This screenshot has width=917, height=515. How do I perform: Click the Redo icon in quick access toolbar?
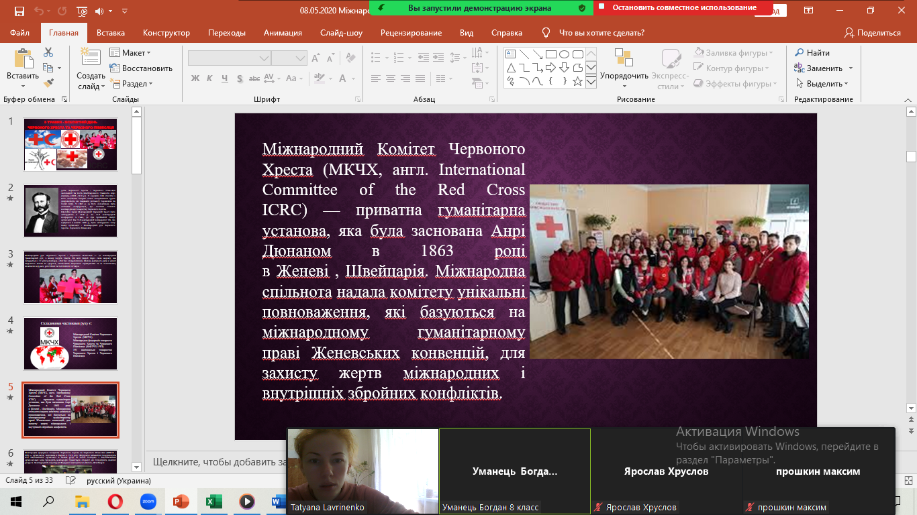[x=61, y=11]
